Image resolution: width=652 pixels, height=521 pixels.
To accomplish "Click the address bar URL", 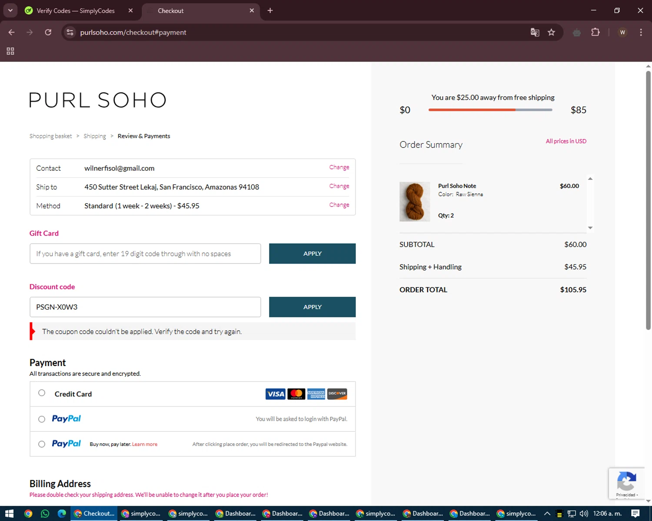I will pos(133,32).
